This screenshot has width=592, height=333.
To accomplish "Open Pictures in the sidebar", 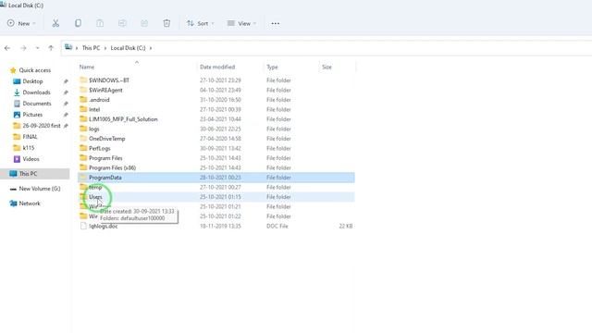I will [x=32, y=115].
